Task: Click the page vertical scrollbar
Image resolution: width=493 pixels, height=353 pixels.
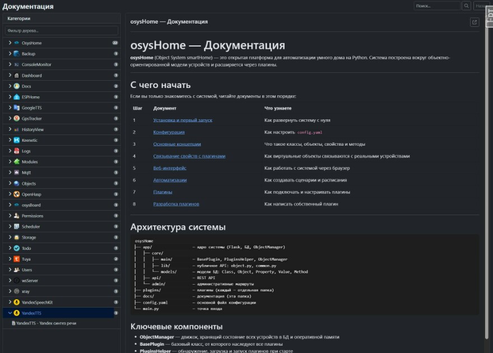Action: coord(487,182)
